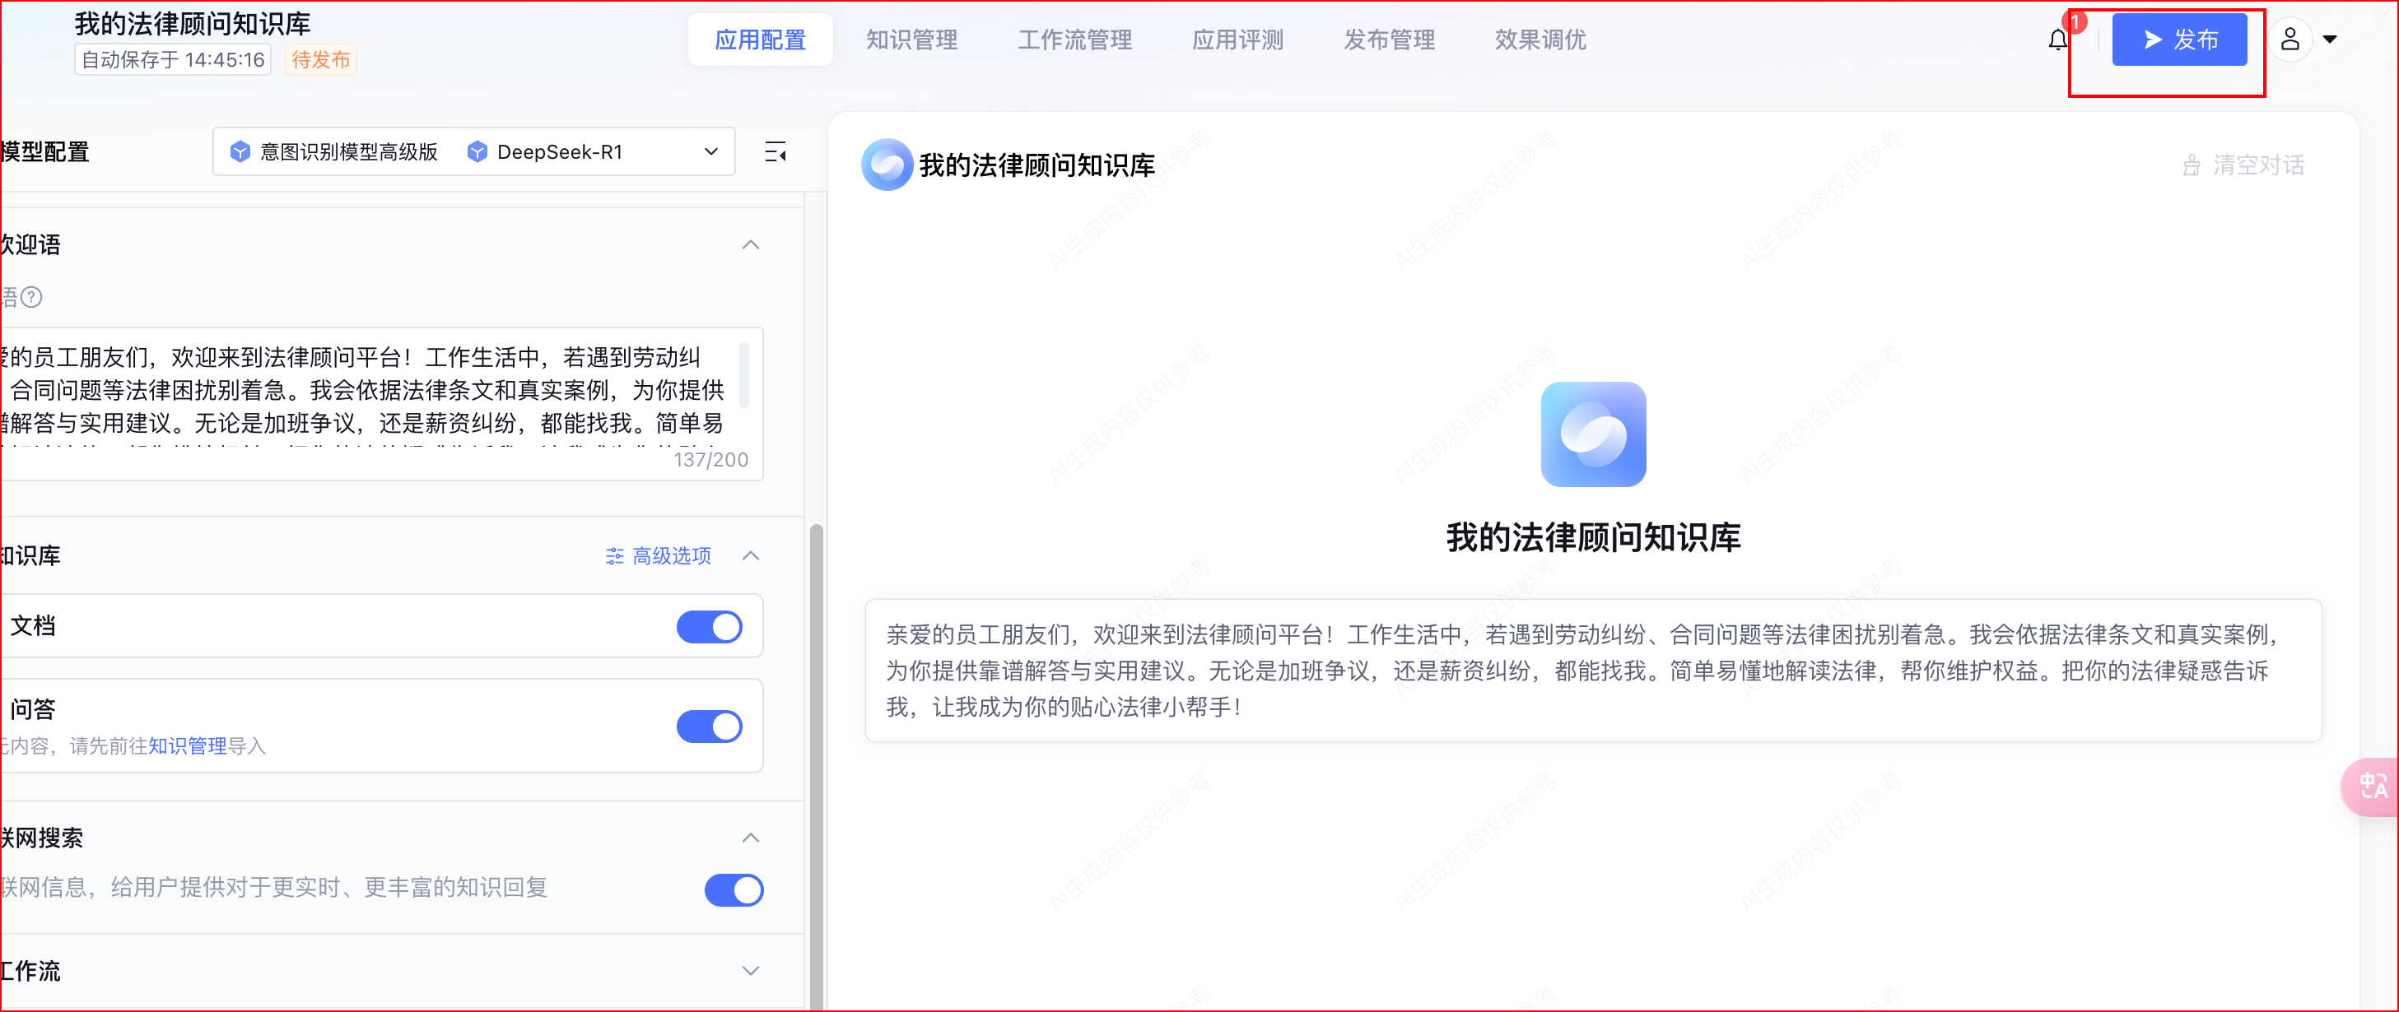
Task: Click the 高级选项 settings icon
Action: pyautogui.click(x=613, y=556)
